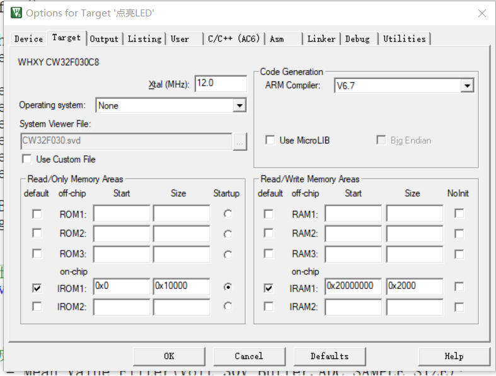Viewport: 496px width, 376px height.
Task: Open the Linker tab
Action: tap(321, 39)
